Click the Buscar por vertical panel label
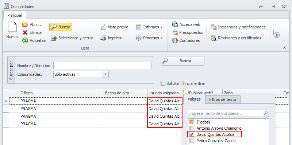The width and height of the screenshot is (292, 145). (11, 70)
